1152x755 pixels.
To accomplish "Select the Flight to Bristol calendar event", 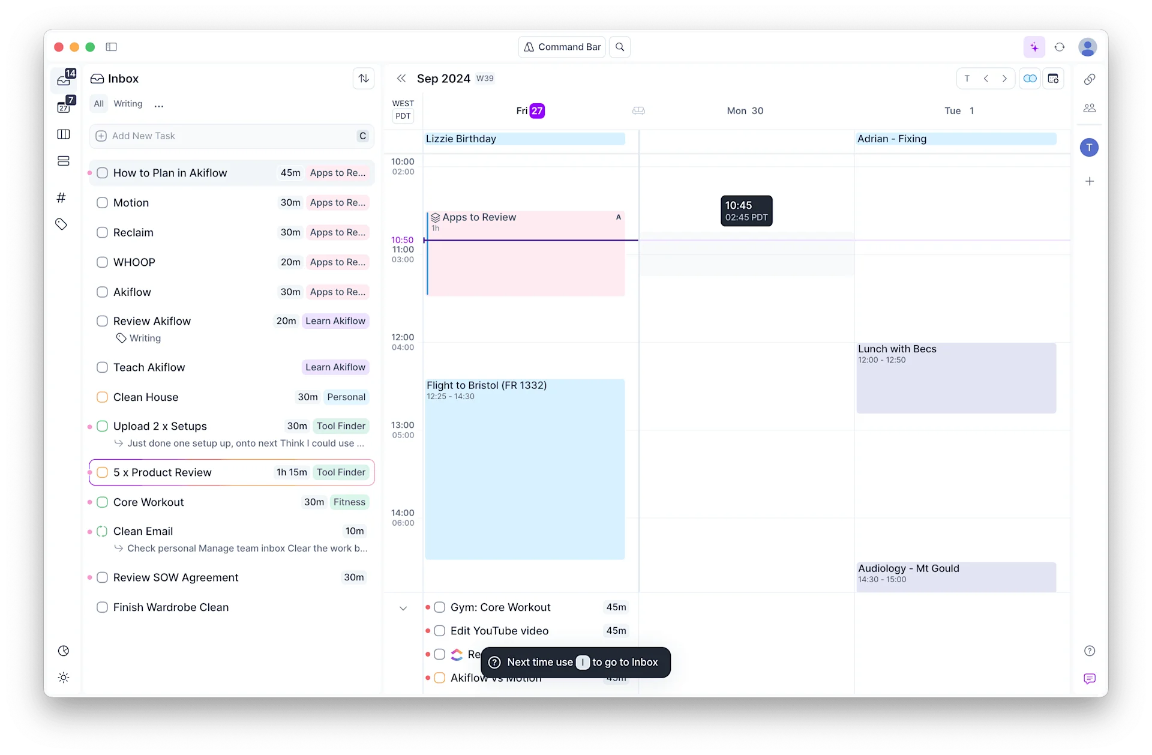I will coord(525,468).
